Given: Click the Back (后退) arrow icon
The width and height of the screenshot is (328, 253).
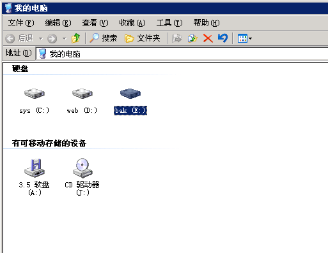Looking at the screenshot, I should point(10,39).
